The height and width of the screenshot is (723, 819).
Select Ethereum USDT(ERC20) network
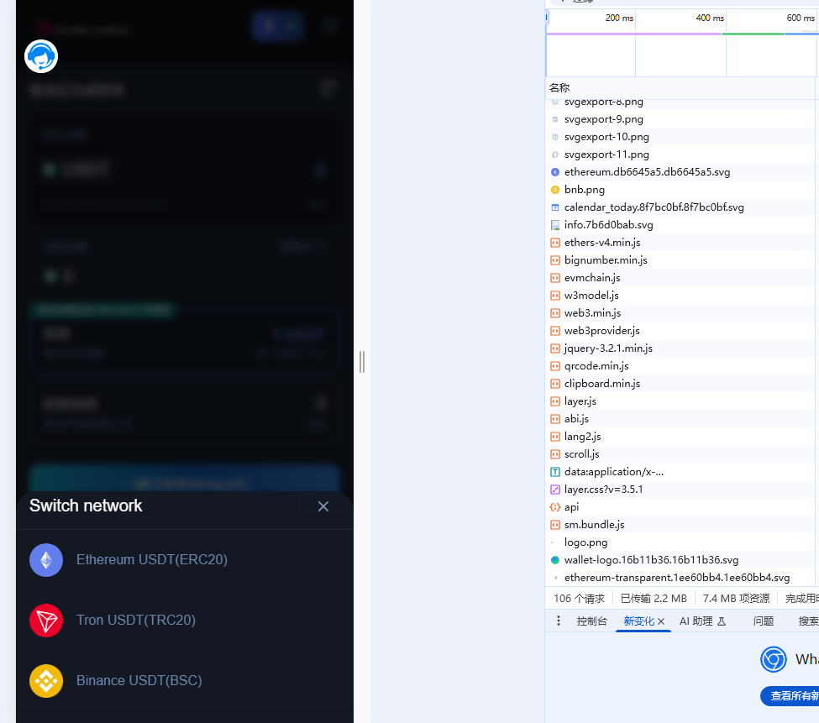point(152,560)
